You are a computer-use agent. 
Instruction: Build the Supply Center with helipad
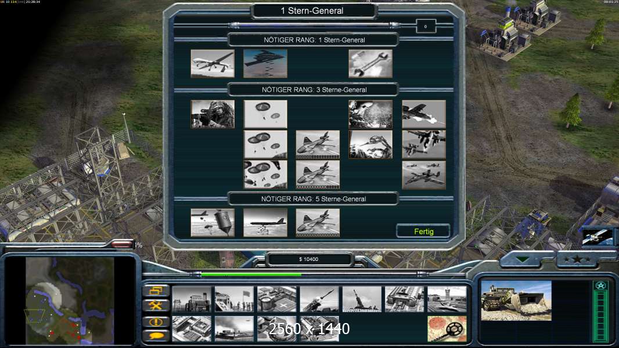coord(277,299)
